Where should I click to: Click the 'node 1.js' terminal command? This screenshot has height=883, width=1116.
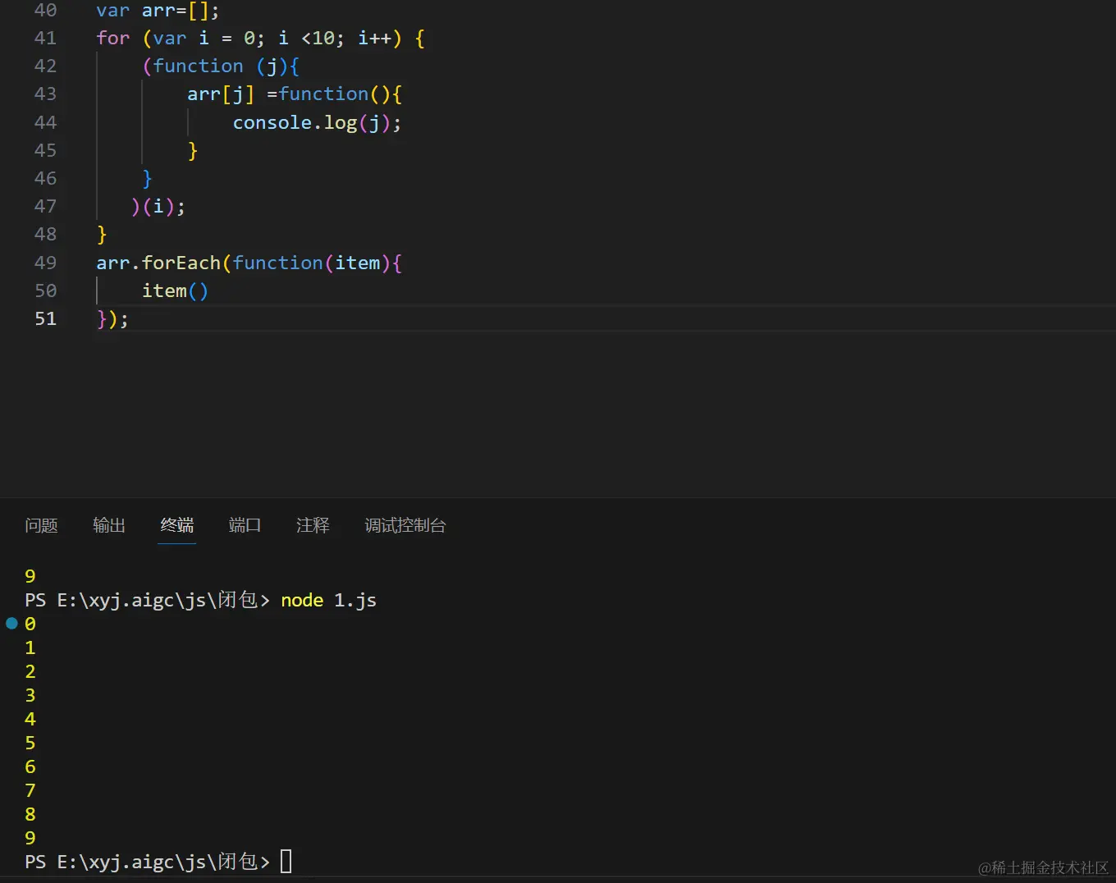pos(328,600)
